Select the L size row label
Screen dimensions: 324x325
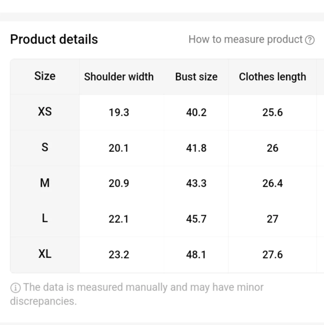(x=45, y=219)
